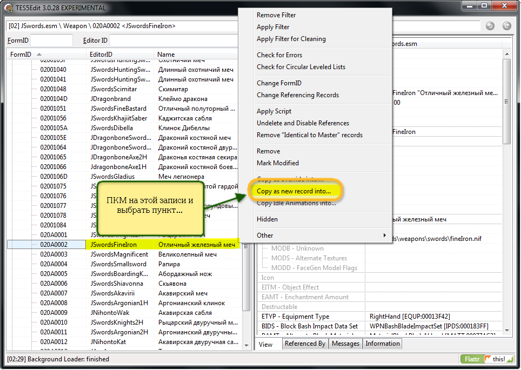This screenshot has height=370, width=521.
Task: Click the record path address bar
Action: [122, 26]
